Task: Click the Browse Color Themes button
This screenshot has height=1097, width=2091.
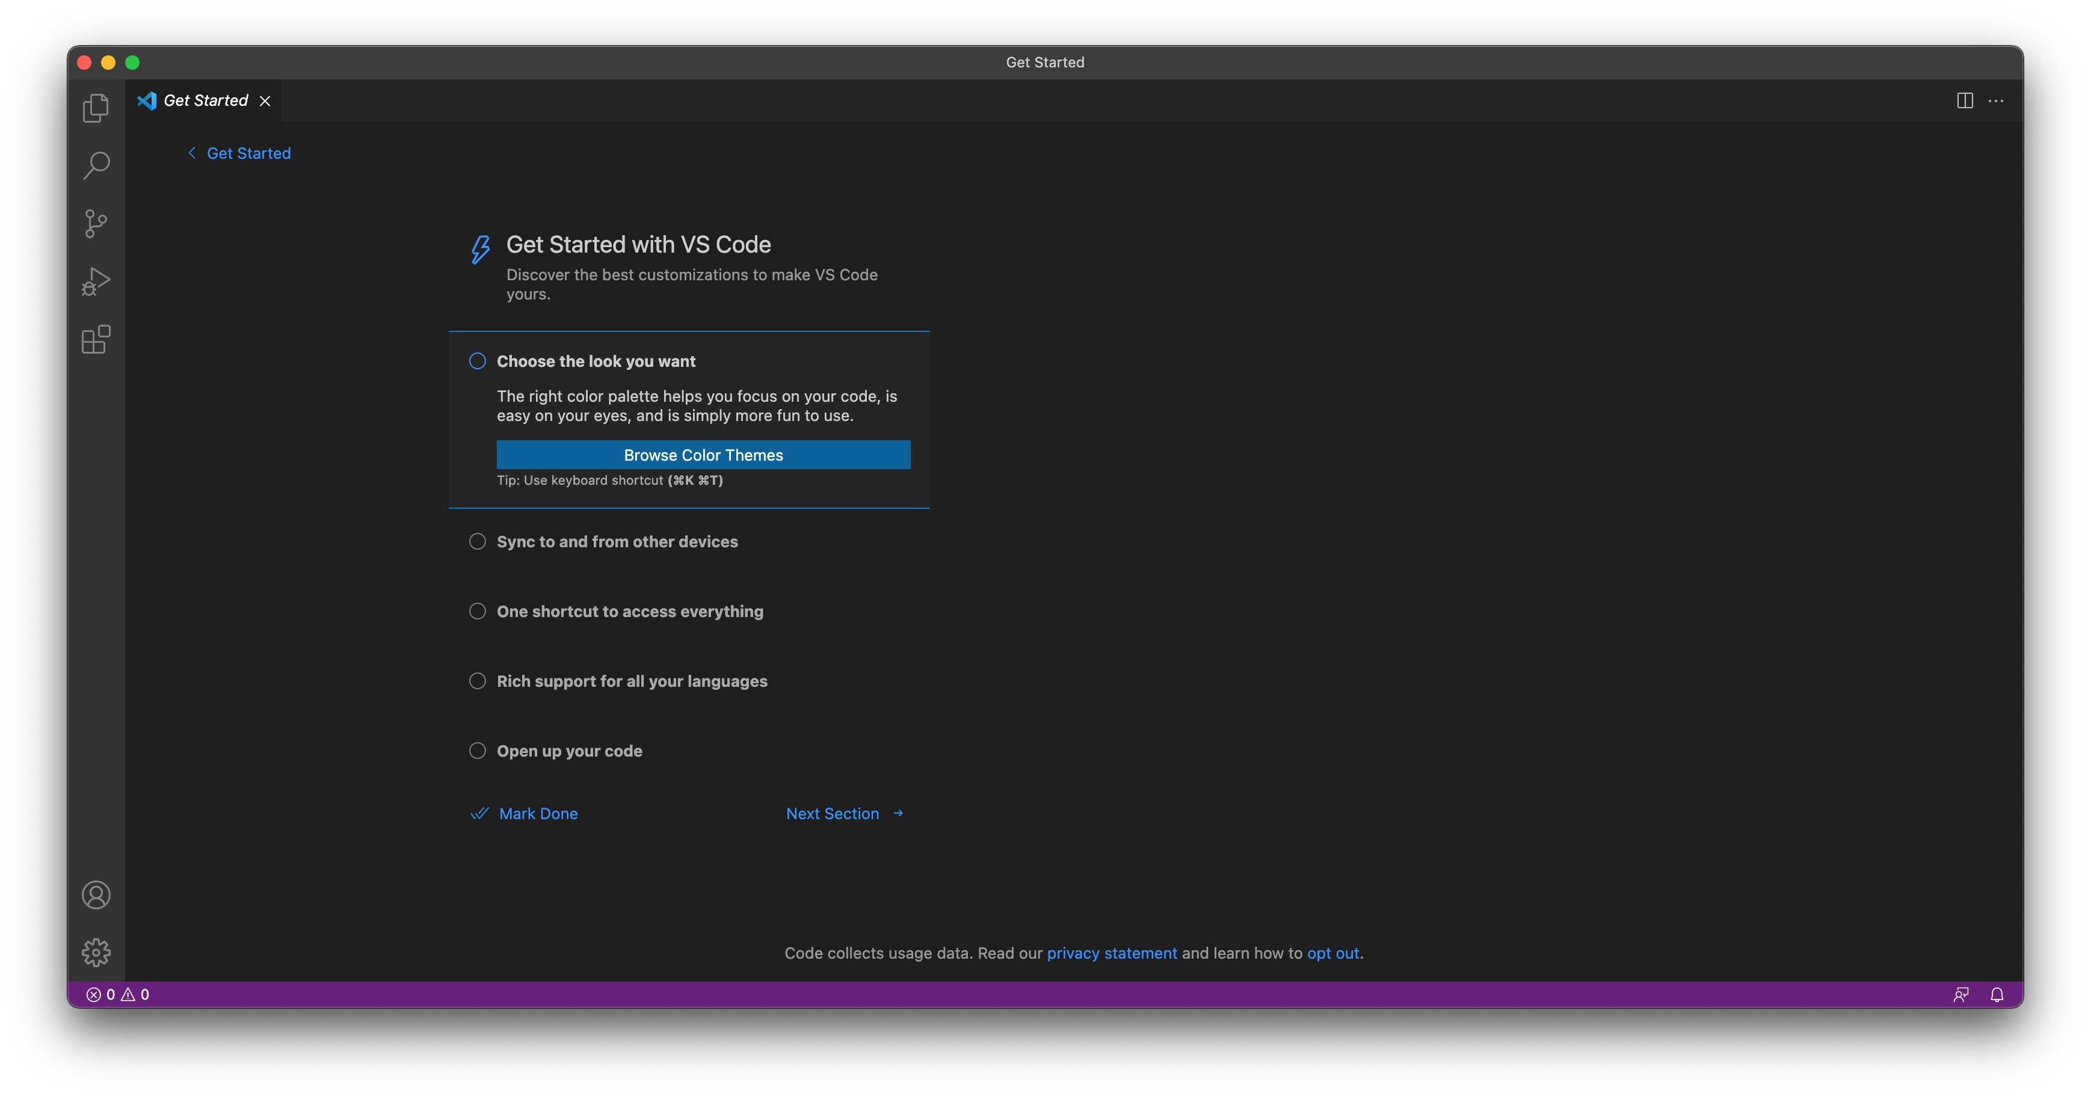Action: (703, 455)
